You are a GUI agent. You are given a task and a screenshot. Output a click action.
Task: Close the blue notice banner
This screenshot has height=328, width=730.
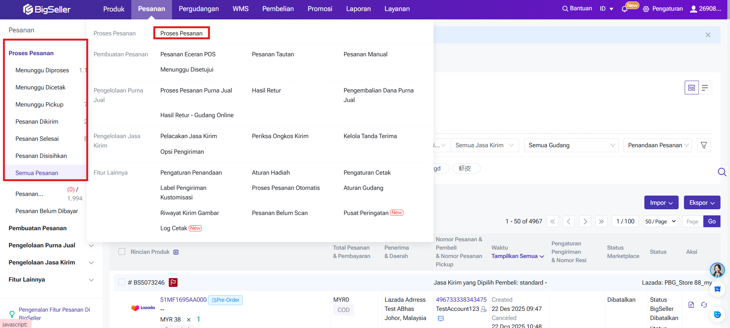(708, 35)
